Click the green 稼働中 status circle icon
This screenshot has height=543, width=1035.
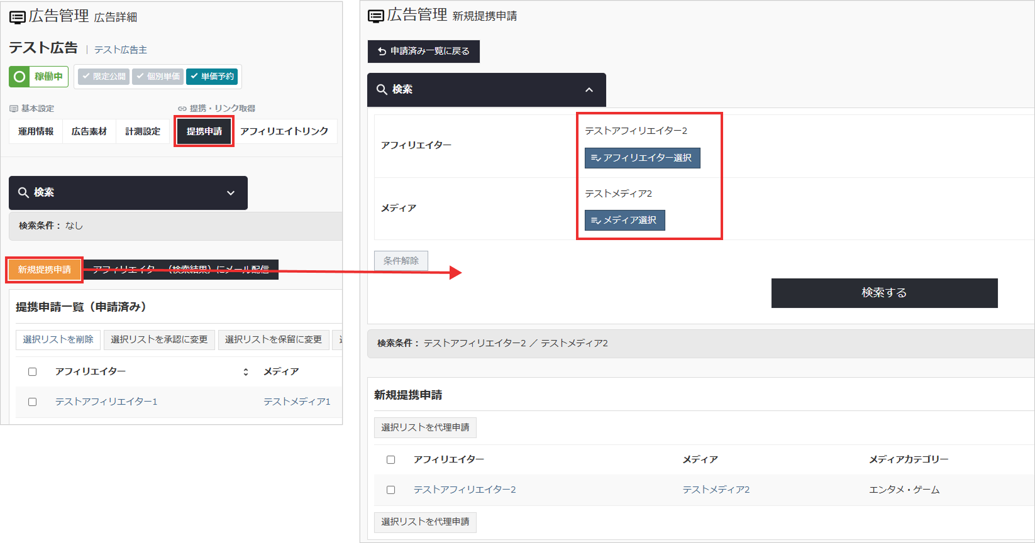pos(19,77)
